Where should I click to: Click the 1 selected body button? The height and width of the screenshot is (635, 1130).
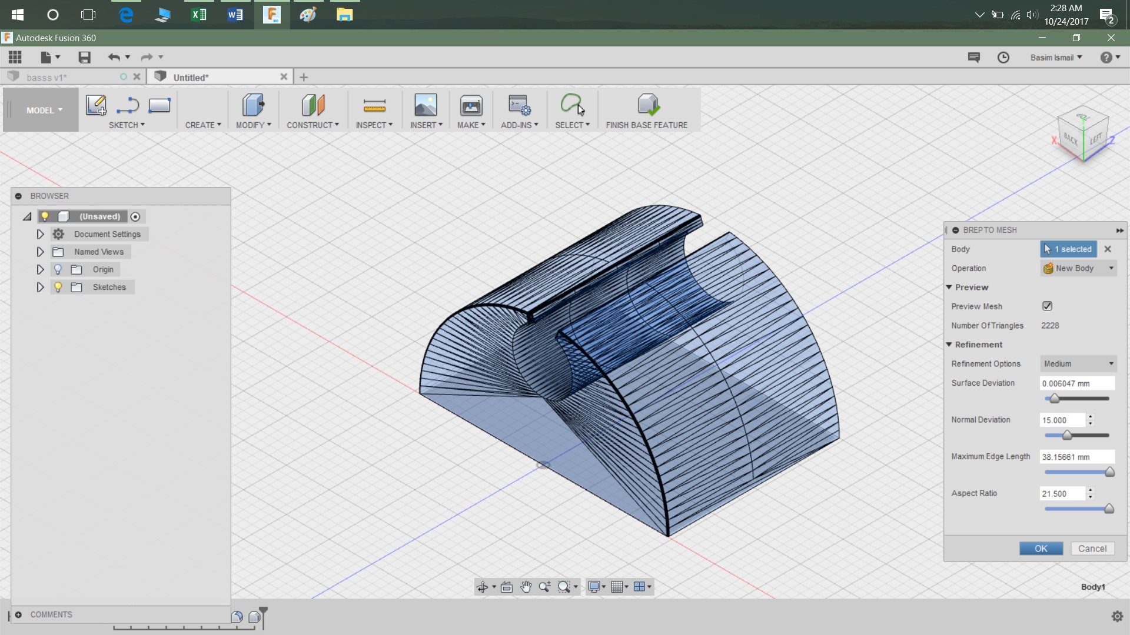(1068, 249)
